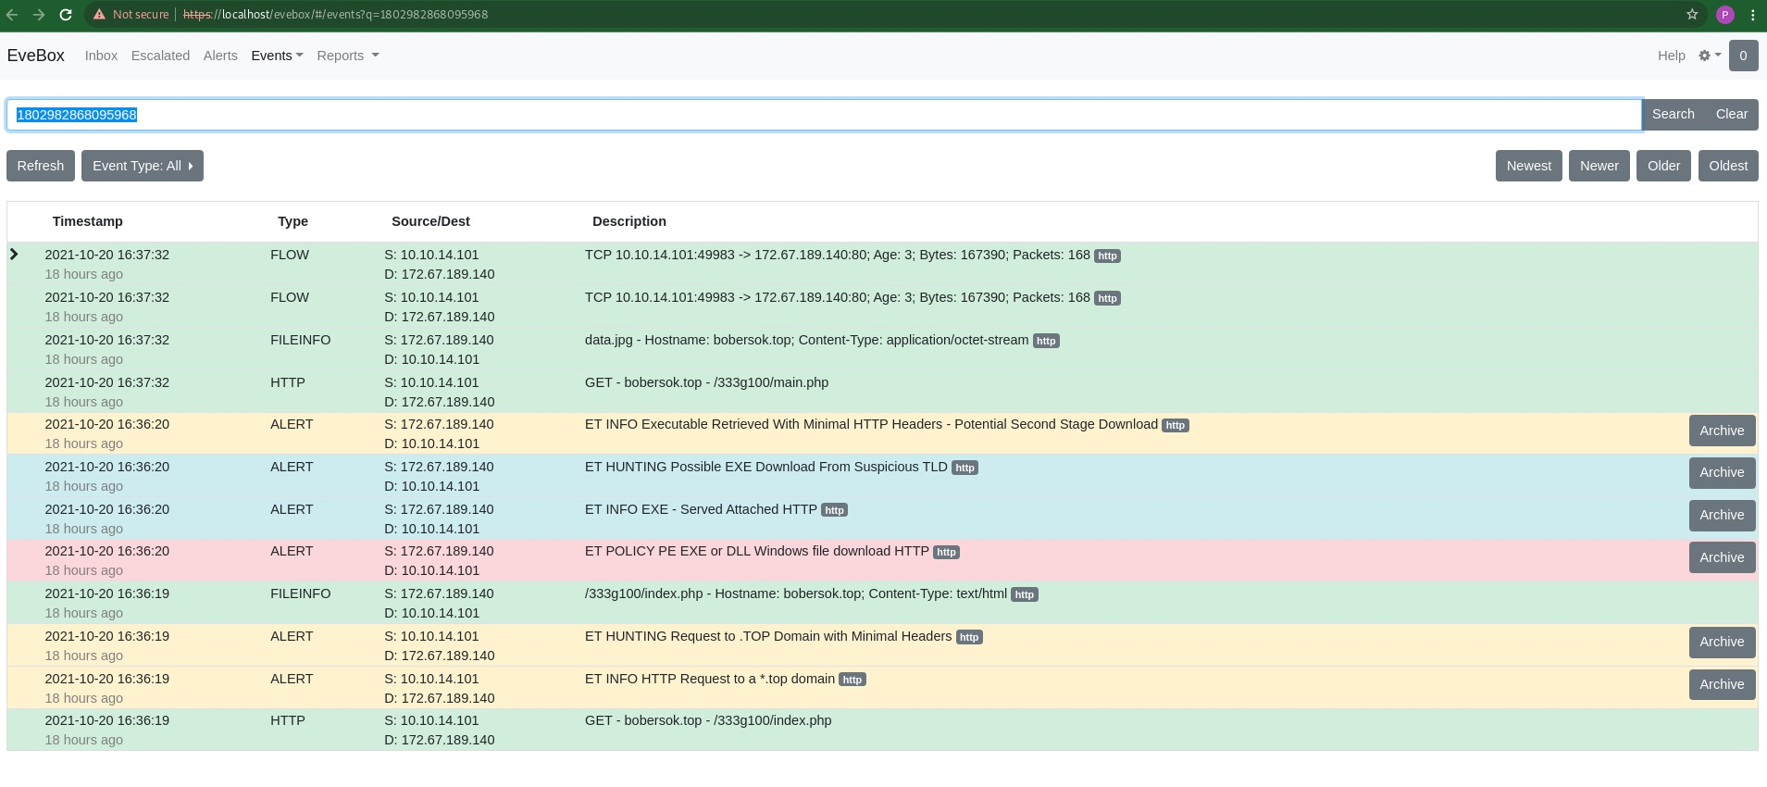This screenshot has height=787, width=1767.
Task: Go forward in browser history
Action: (38, 15)
